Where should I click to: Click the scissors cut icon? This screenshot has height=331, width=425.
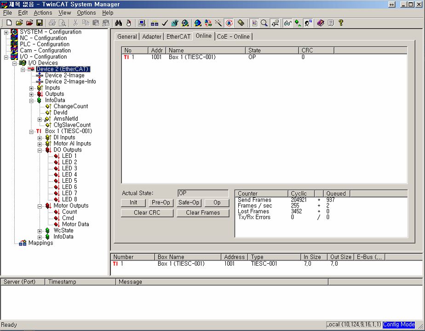coord(75,23)
